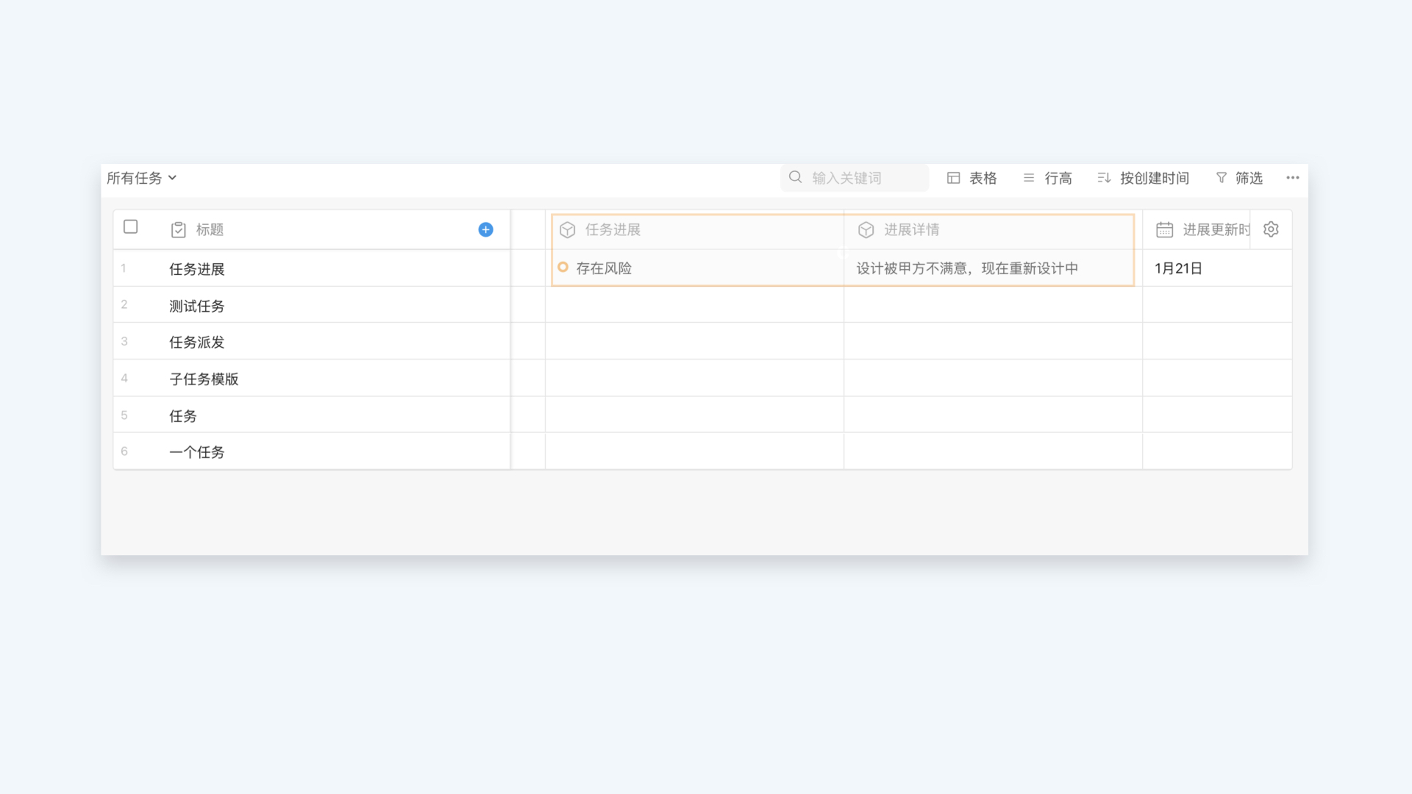The image size is (1412, 794).
Task: Click the blue plus add-task icon
Action: click(485, 229)
